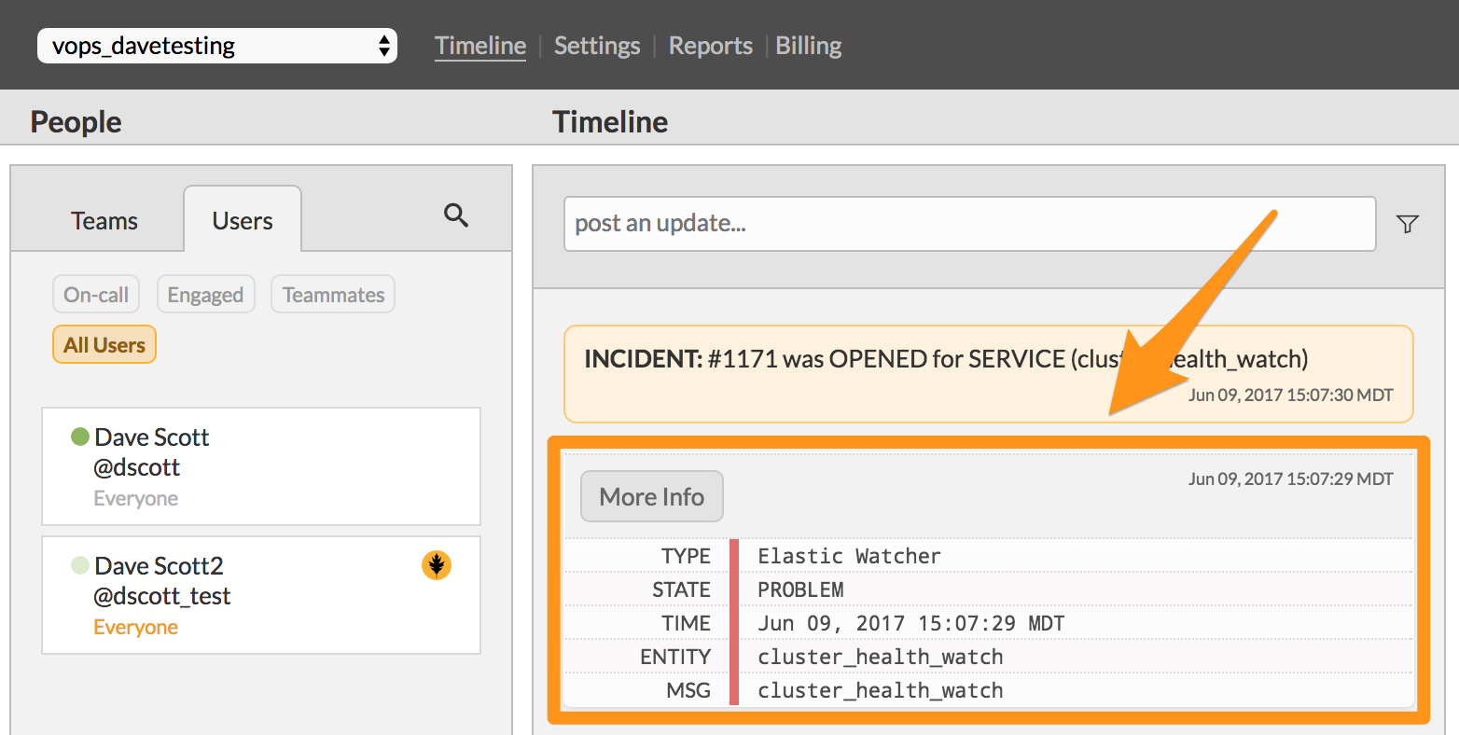The image size is (1459, 735).
Task: Click the dropdown arrows beside vops_davetesting
Action: [x=383, y=45]
